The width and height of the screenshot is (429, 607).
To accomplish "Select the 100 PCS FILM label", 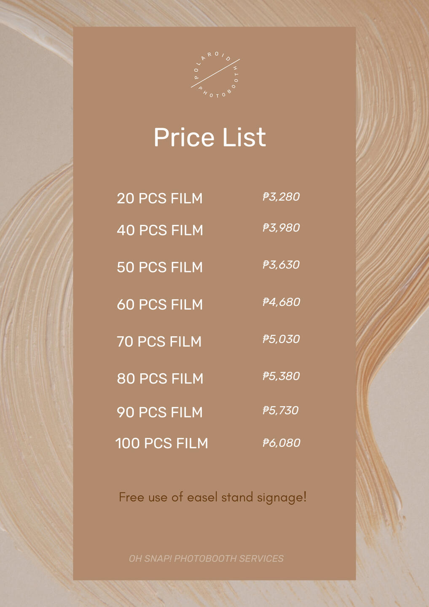I will 162,443.
